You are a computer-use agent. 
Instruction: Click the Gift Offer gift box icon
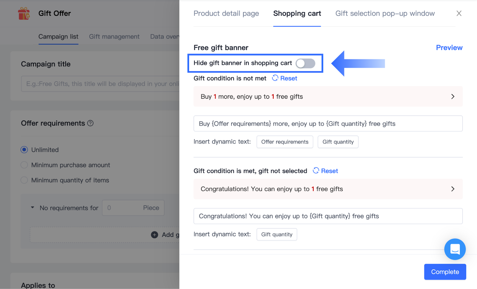pos(24,14)
